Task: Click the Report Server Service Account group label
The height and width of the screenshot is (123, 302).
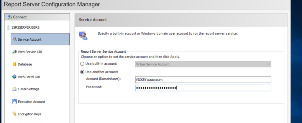Action: pos(104,51)
